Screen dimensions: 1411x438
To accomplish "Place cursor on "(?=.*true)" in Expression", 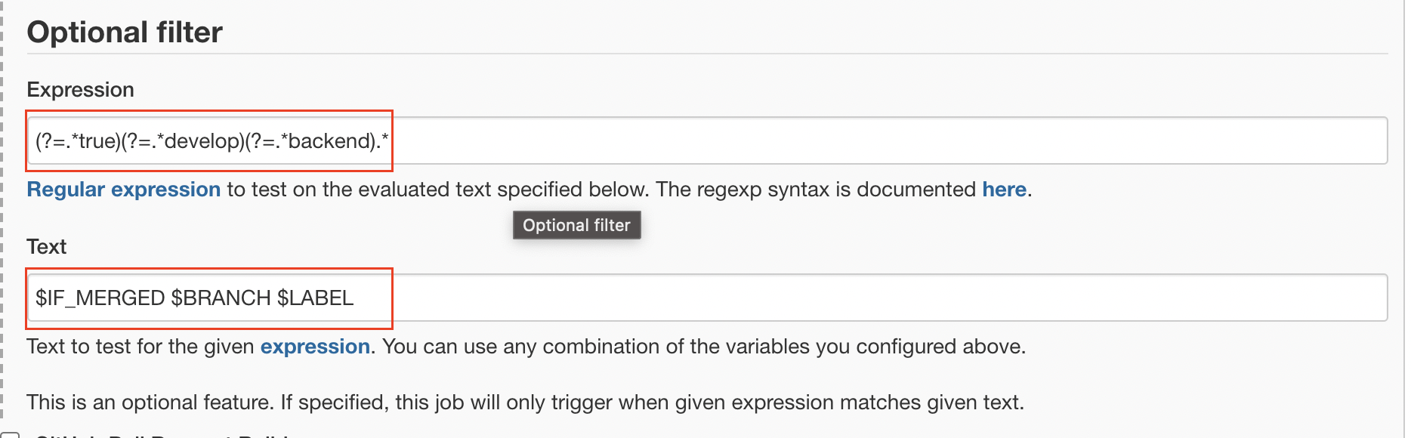I will coord(78,140).
